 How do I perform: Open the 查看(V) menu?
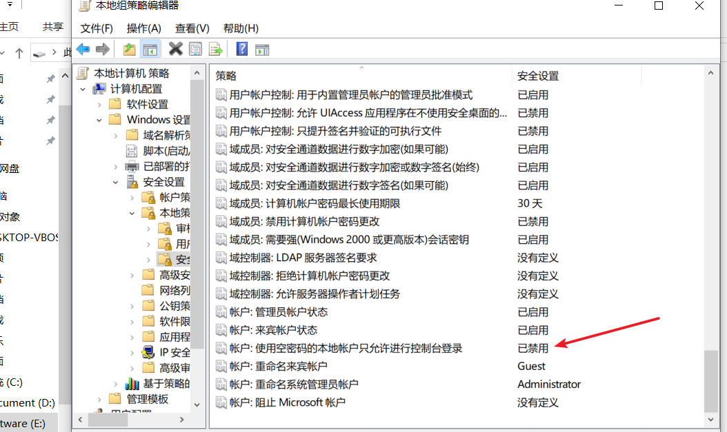click(x=192, y=28)
